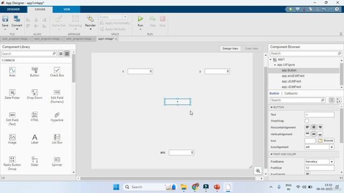Viewport: 344px width, 193px height.
Task: Click the green run icon in the quick access bar
Action: coord(291,9)
